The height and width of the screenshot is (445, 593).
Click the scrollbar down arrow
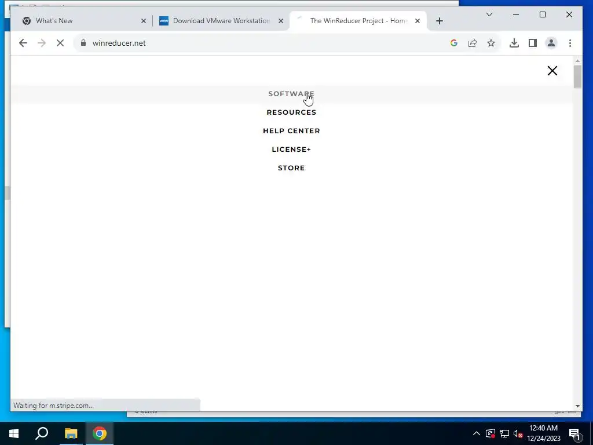577,406
